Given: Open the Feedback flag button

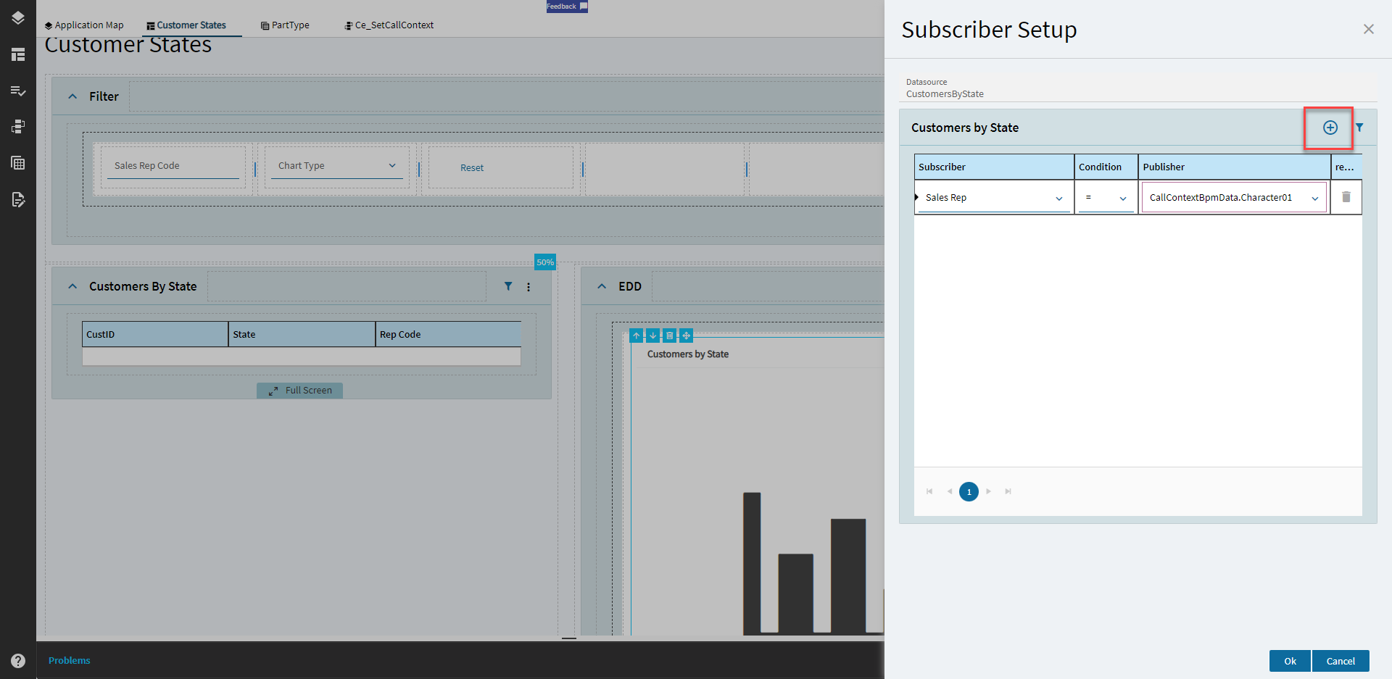Looking at the screenshot, I should click(x=567, y=7).
